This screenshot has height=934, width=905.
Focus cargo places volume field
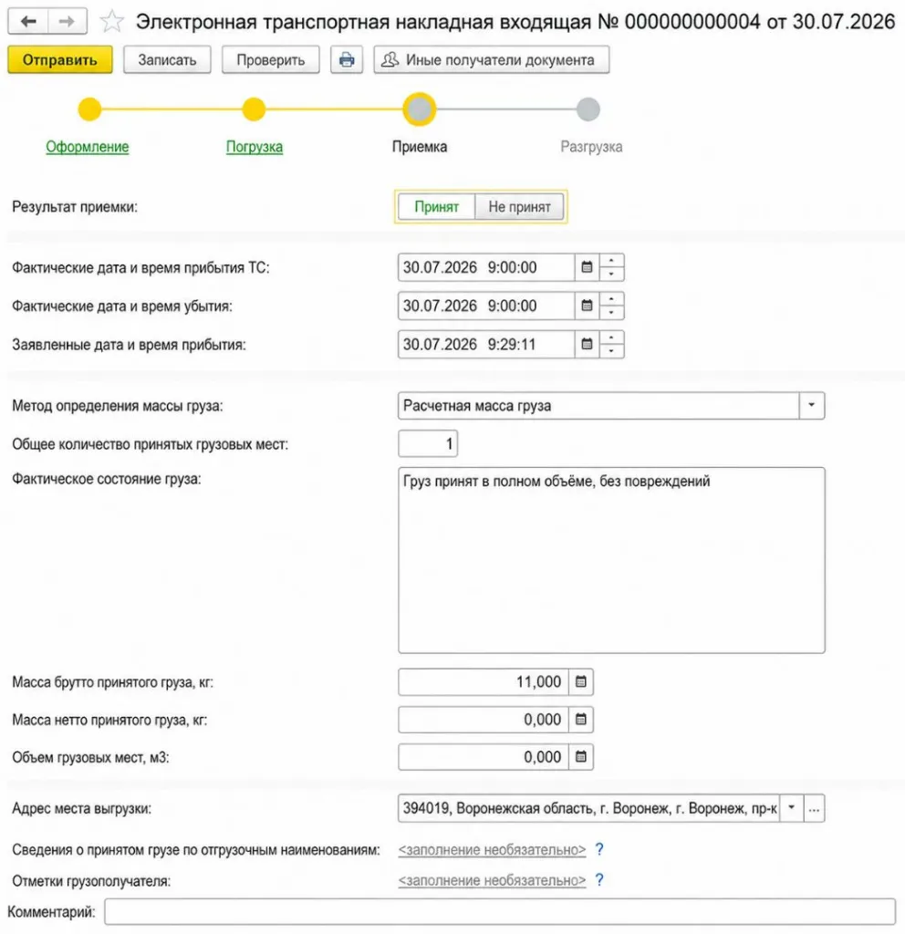[484, 757]
